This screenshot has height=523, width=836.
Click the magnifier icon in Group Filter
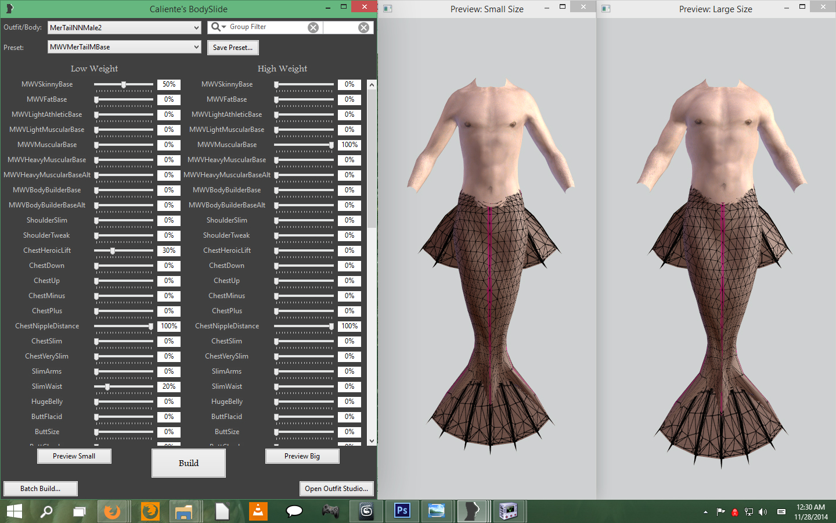pyautogui.click(x=215, y=27)
